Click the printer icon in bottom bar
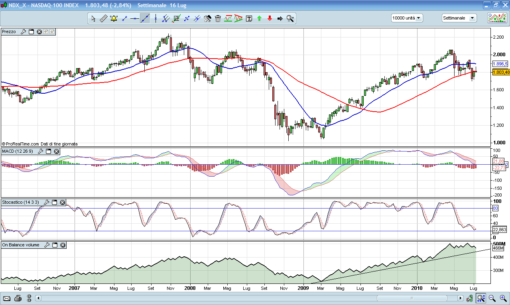Screen dimensions: 510x305 pyautogui.click(x=18, y=298)
